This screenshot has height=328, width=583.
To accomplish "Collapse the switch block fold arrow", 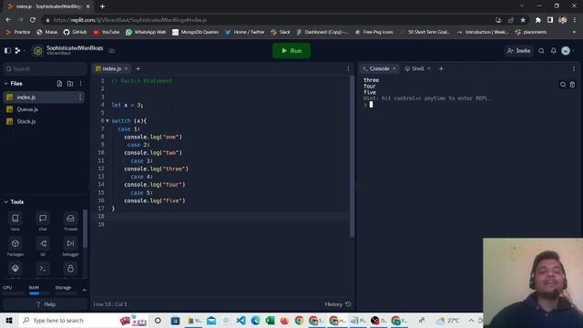I will [107, 121].
